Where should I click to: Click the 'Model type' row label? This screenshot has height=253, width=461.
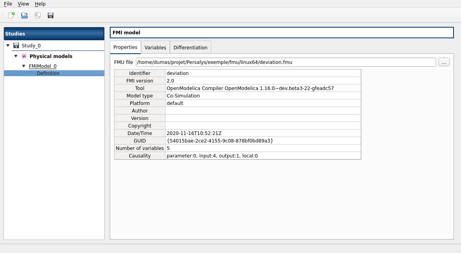[x=140, y=96]
